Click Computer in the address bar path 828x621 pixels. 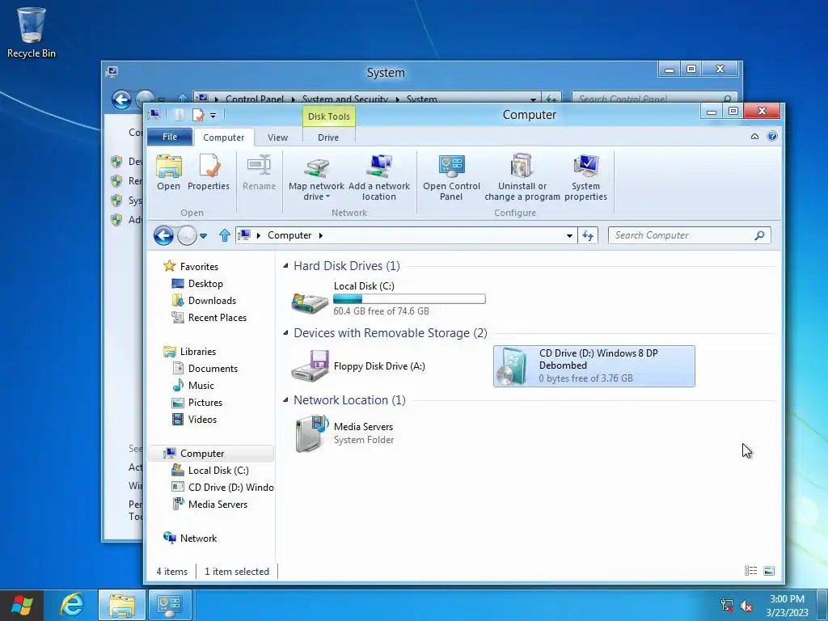(289, 235)
